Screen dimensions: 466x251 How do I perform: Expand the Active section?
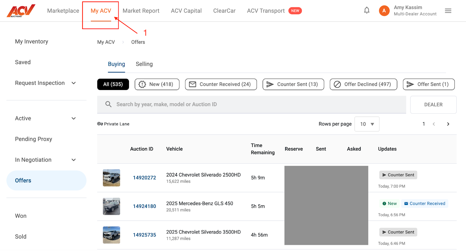[x=74, y=118]
